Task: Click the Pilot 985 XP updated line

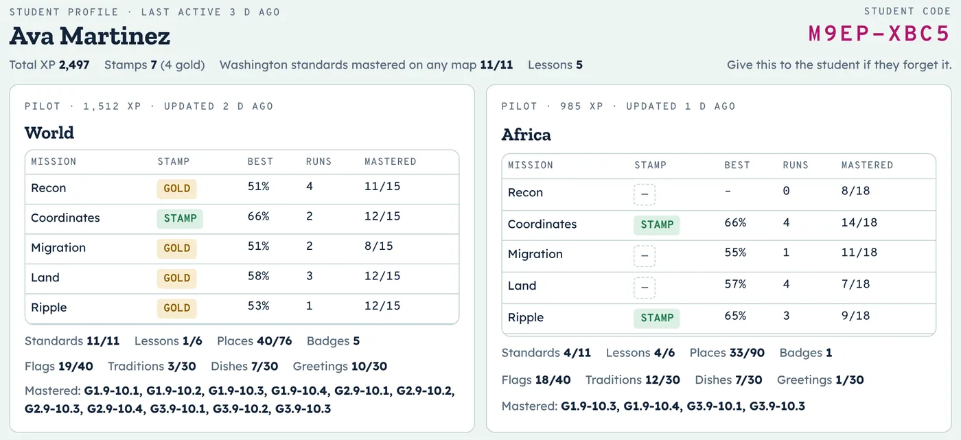Action: point(618,106)
